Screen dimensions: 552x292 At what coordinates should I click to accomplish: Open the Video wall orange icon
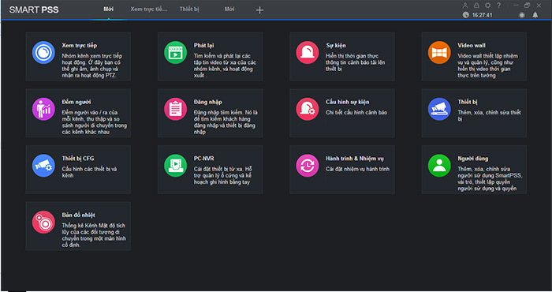point(439,53)
